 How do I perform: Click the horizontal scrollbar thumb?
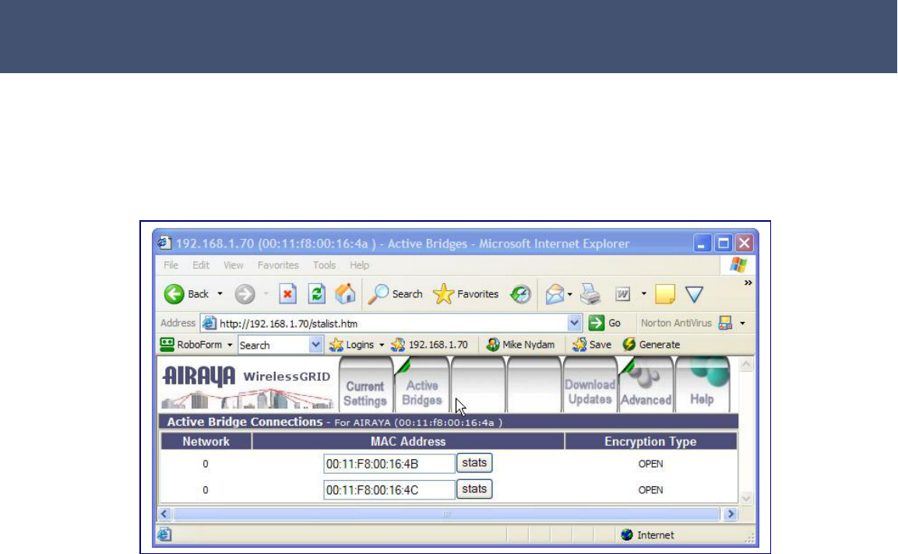[x=446, y=514]
